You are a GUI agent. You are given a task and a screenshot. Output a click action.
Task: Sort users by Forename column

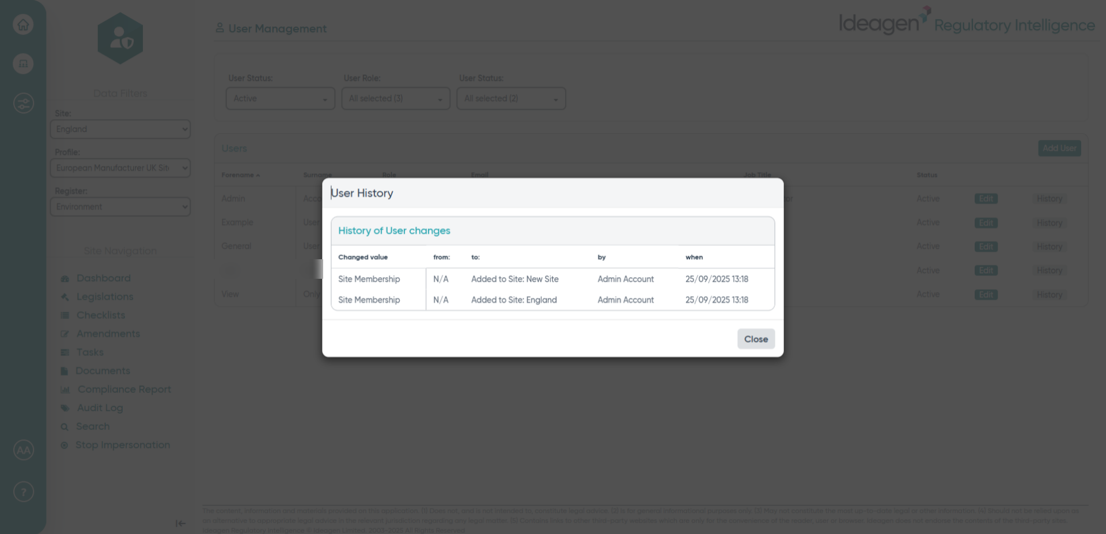(240, 175)
